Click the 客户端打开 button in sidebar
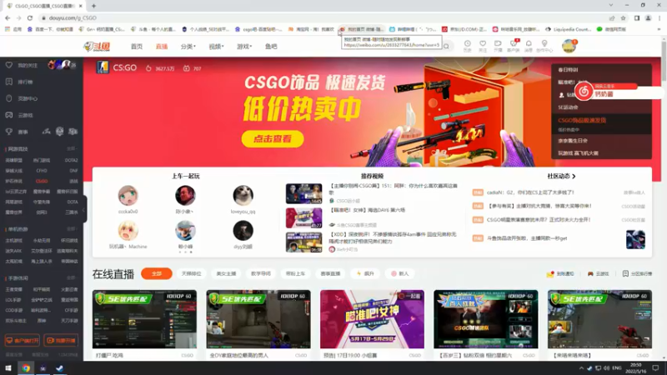 (x=23, y=341)
